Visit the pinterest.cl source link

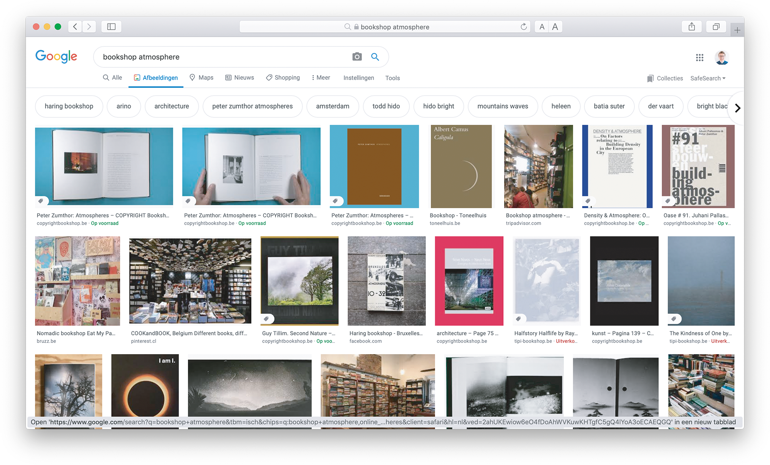point(144,341)
